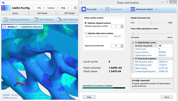The height and width of the screenshot is (101, 178).
Task: Click the Nodal movement rate slider handle
Action: click(x=151, y=22)
